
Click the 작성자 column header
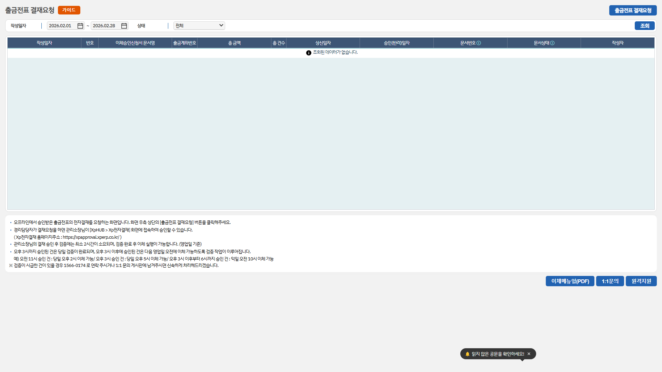coord(618,43)
